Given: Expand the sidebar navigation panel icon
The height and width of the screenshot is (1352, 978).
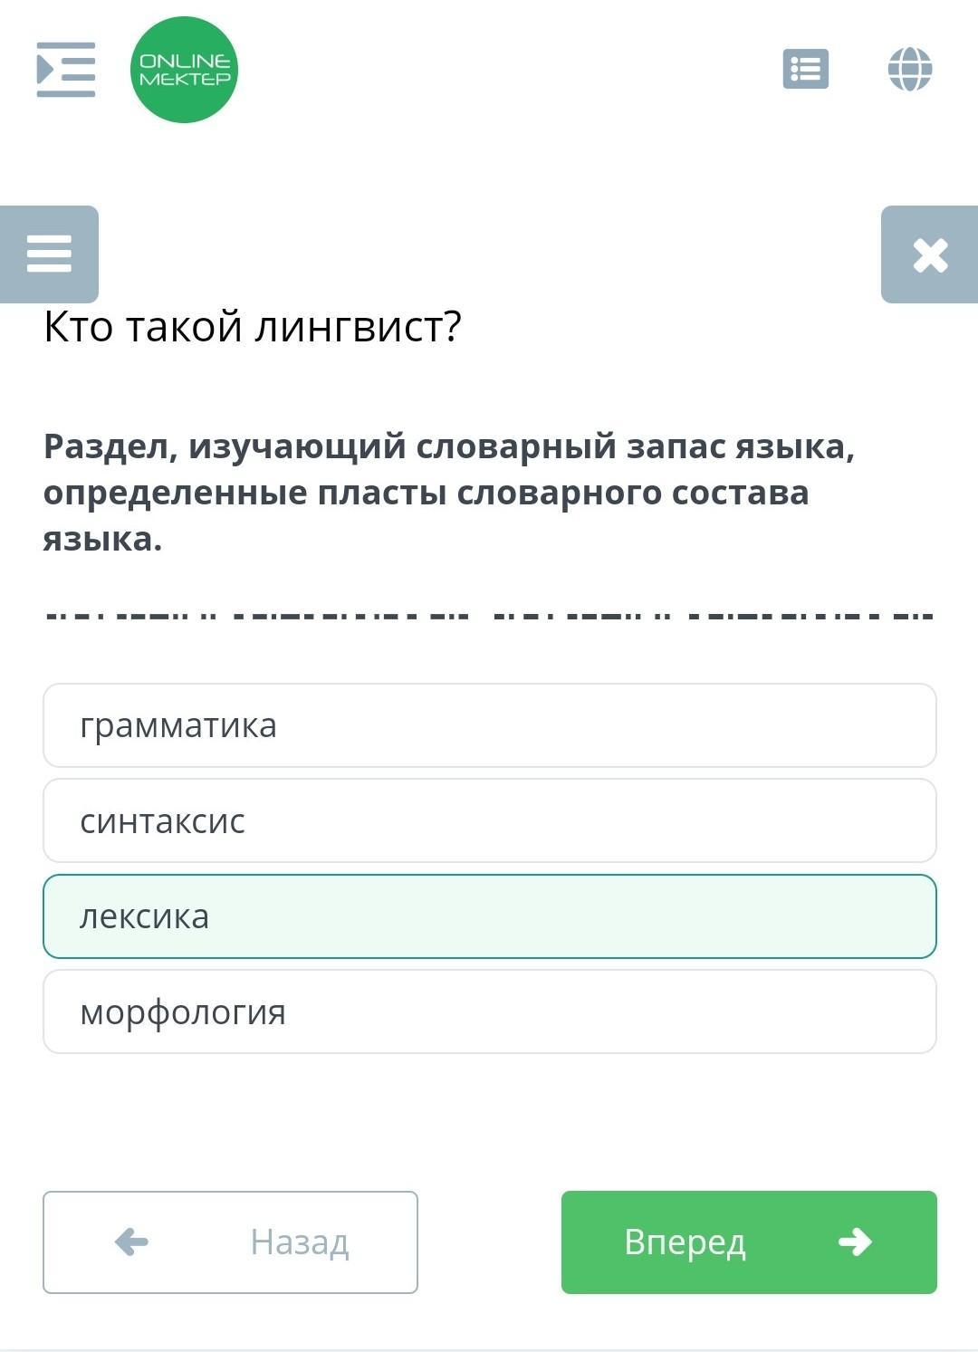Looking at the screenshot, I should 65,70.
